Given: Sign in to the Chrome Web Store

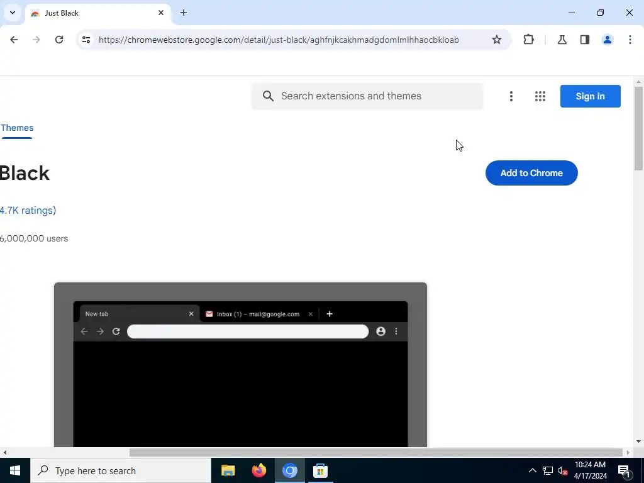Looking at the screenshot, I should (590, 96).
